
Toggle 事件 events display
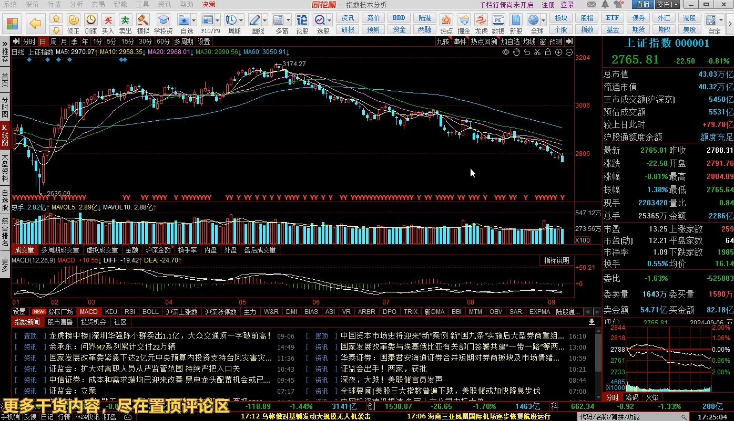[x=460, y=41]
